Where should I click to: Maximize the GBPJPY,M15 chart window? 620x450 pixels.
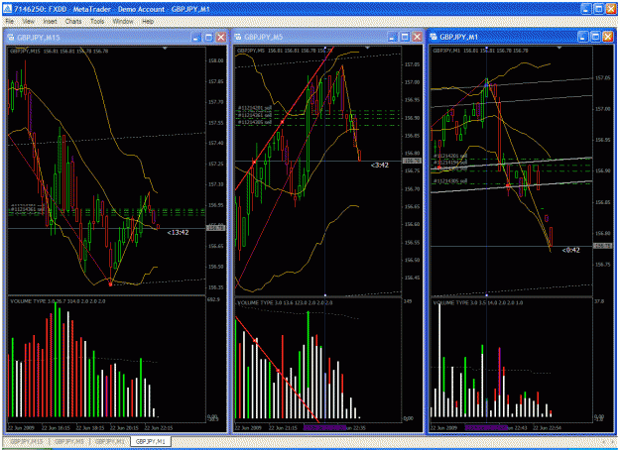[x=208, y=38]
